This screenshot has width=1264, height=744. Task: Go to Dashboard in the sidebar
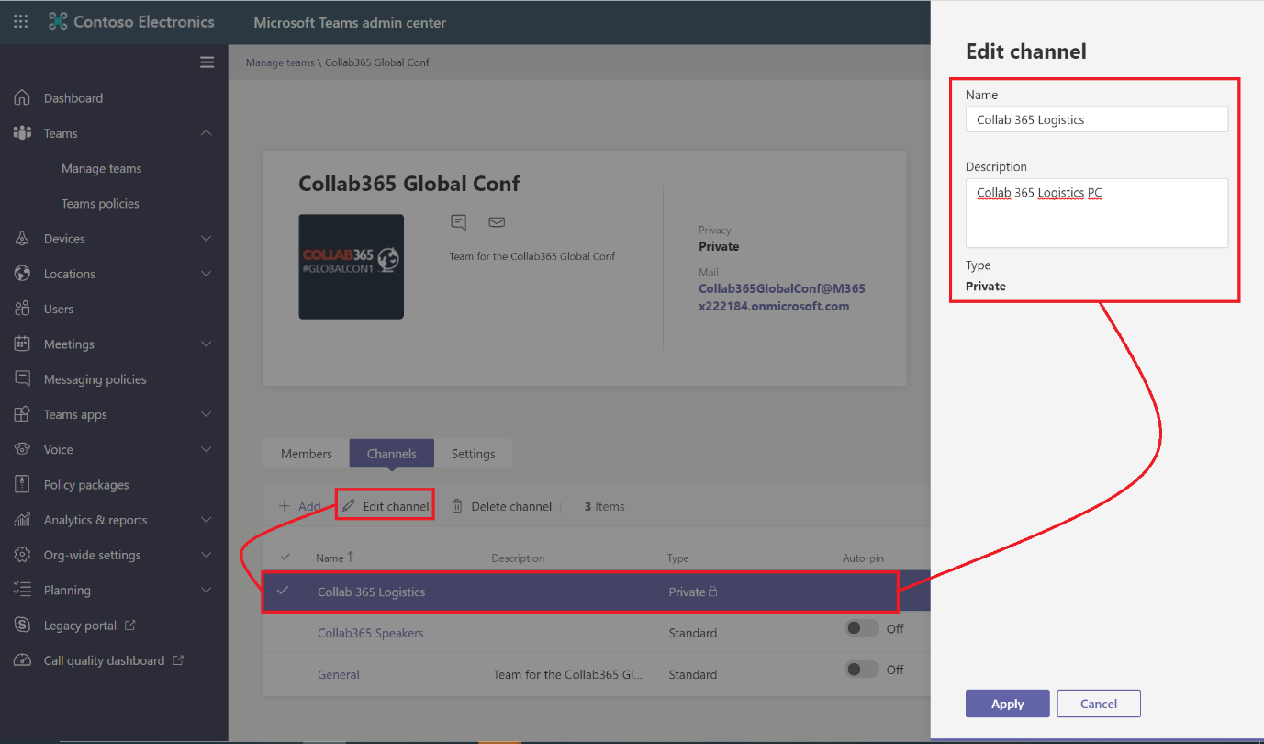(x=73, y=98)
